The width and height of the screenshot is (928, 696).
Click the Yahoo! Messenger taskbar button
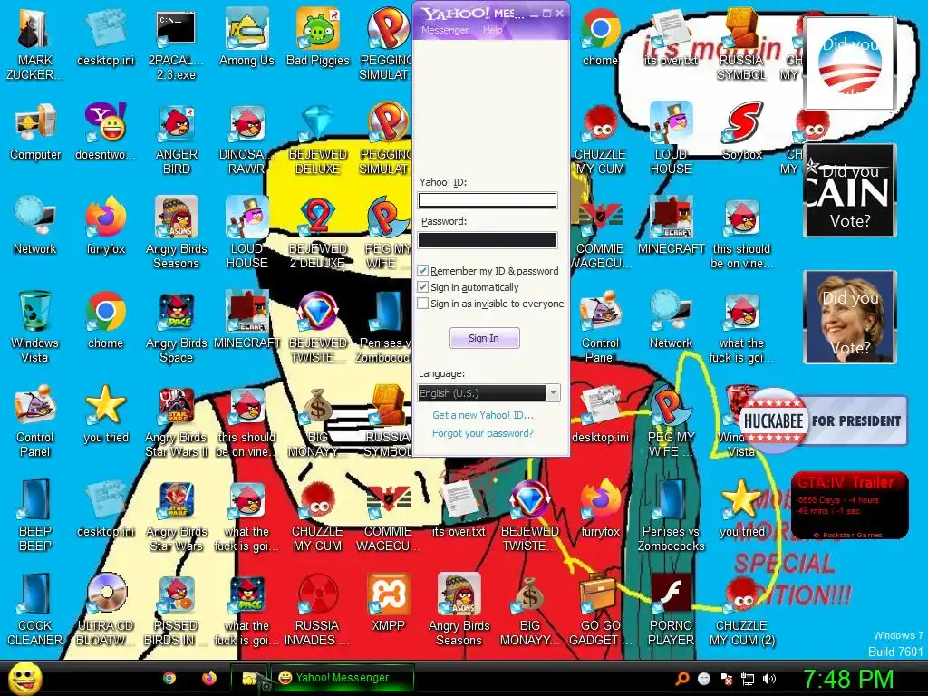click(342, 678)
